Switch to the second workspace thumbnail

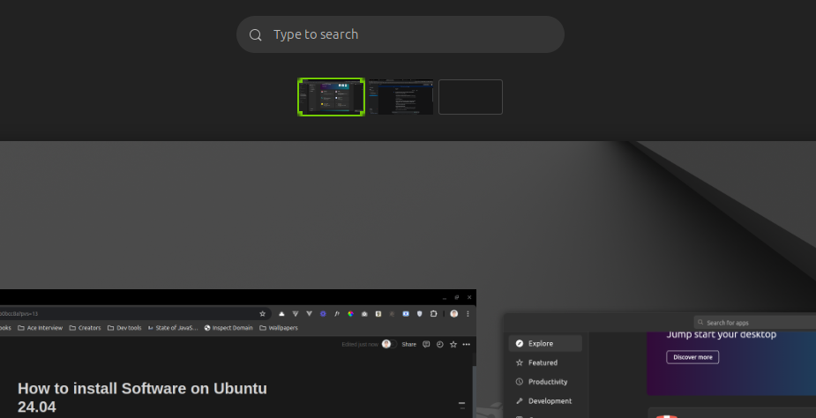401,97
